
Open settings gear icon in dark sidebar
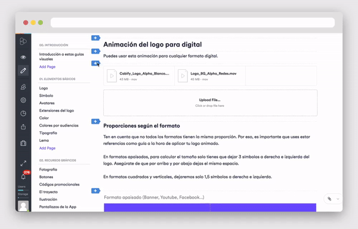click(23, 100)
